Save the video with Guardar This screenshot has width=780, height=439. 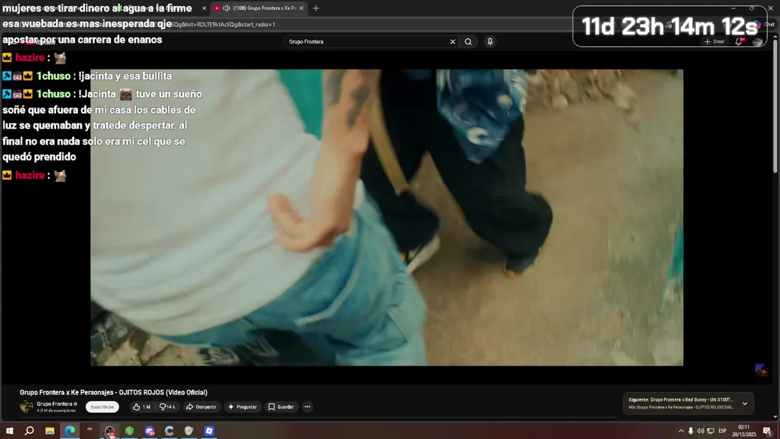281,407
